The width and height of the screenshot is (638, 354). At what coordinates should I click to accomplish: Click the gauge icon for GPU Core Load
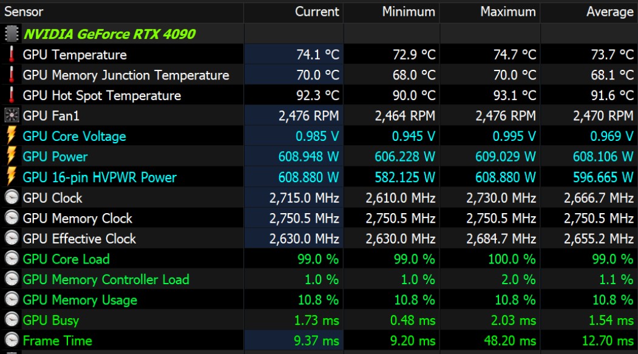tap(12, 259)
